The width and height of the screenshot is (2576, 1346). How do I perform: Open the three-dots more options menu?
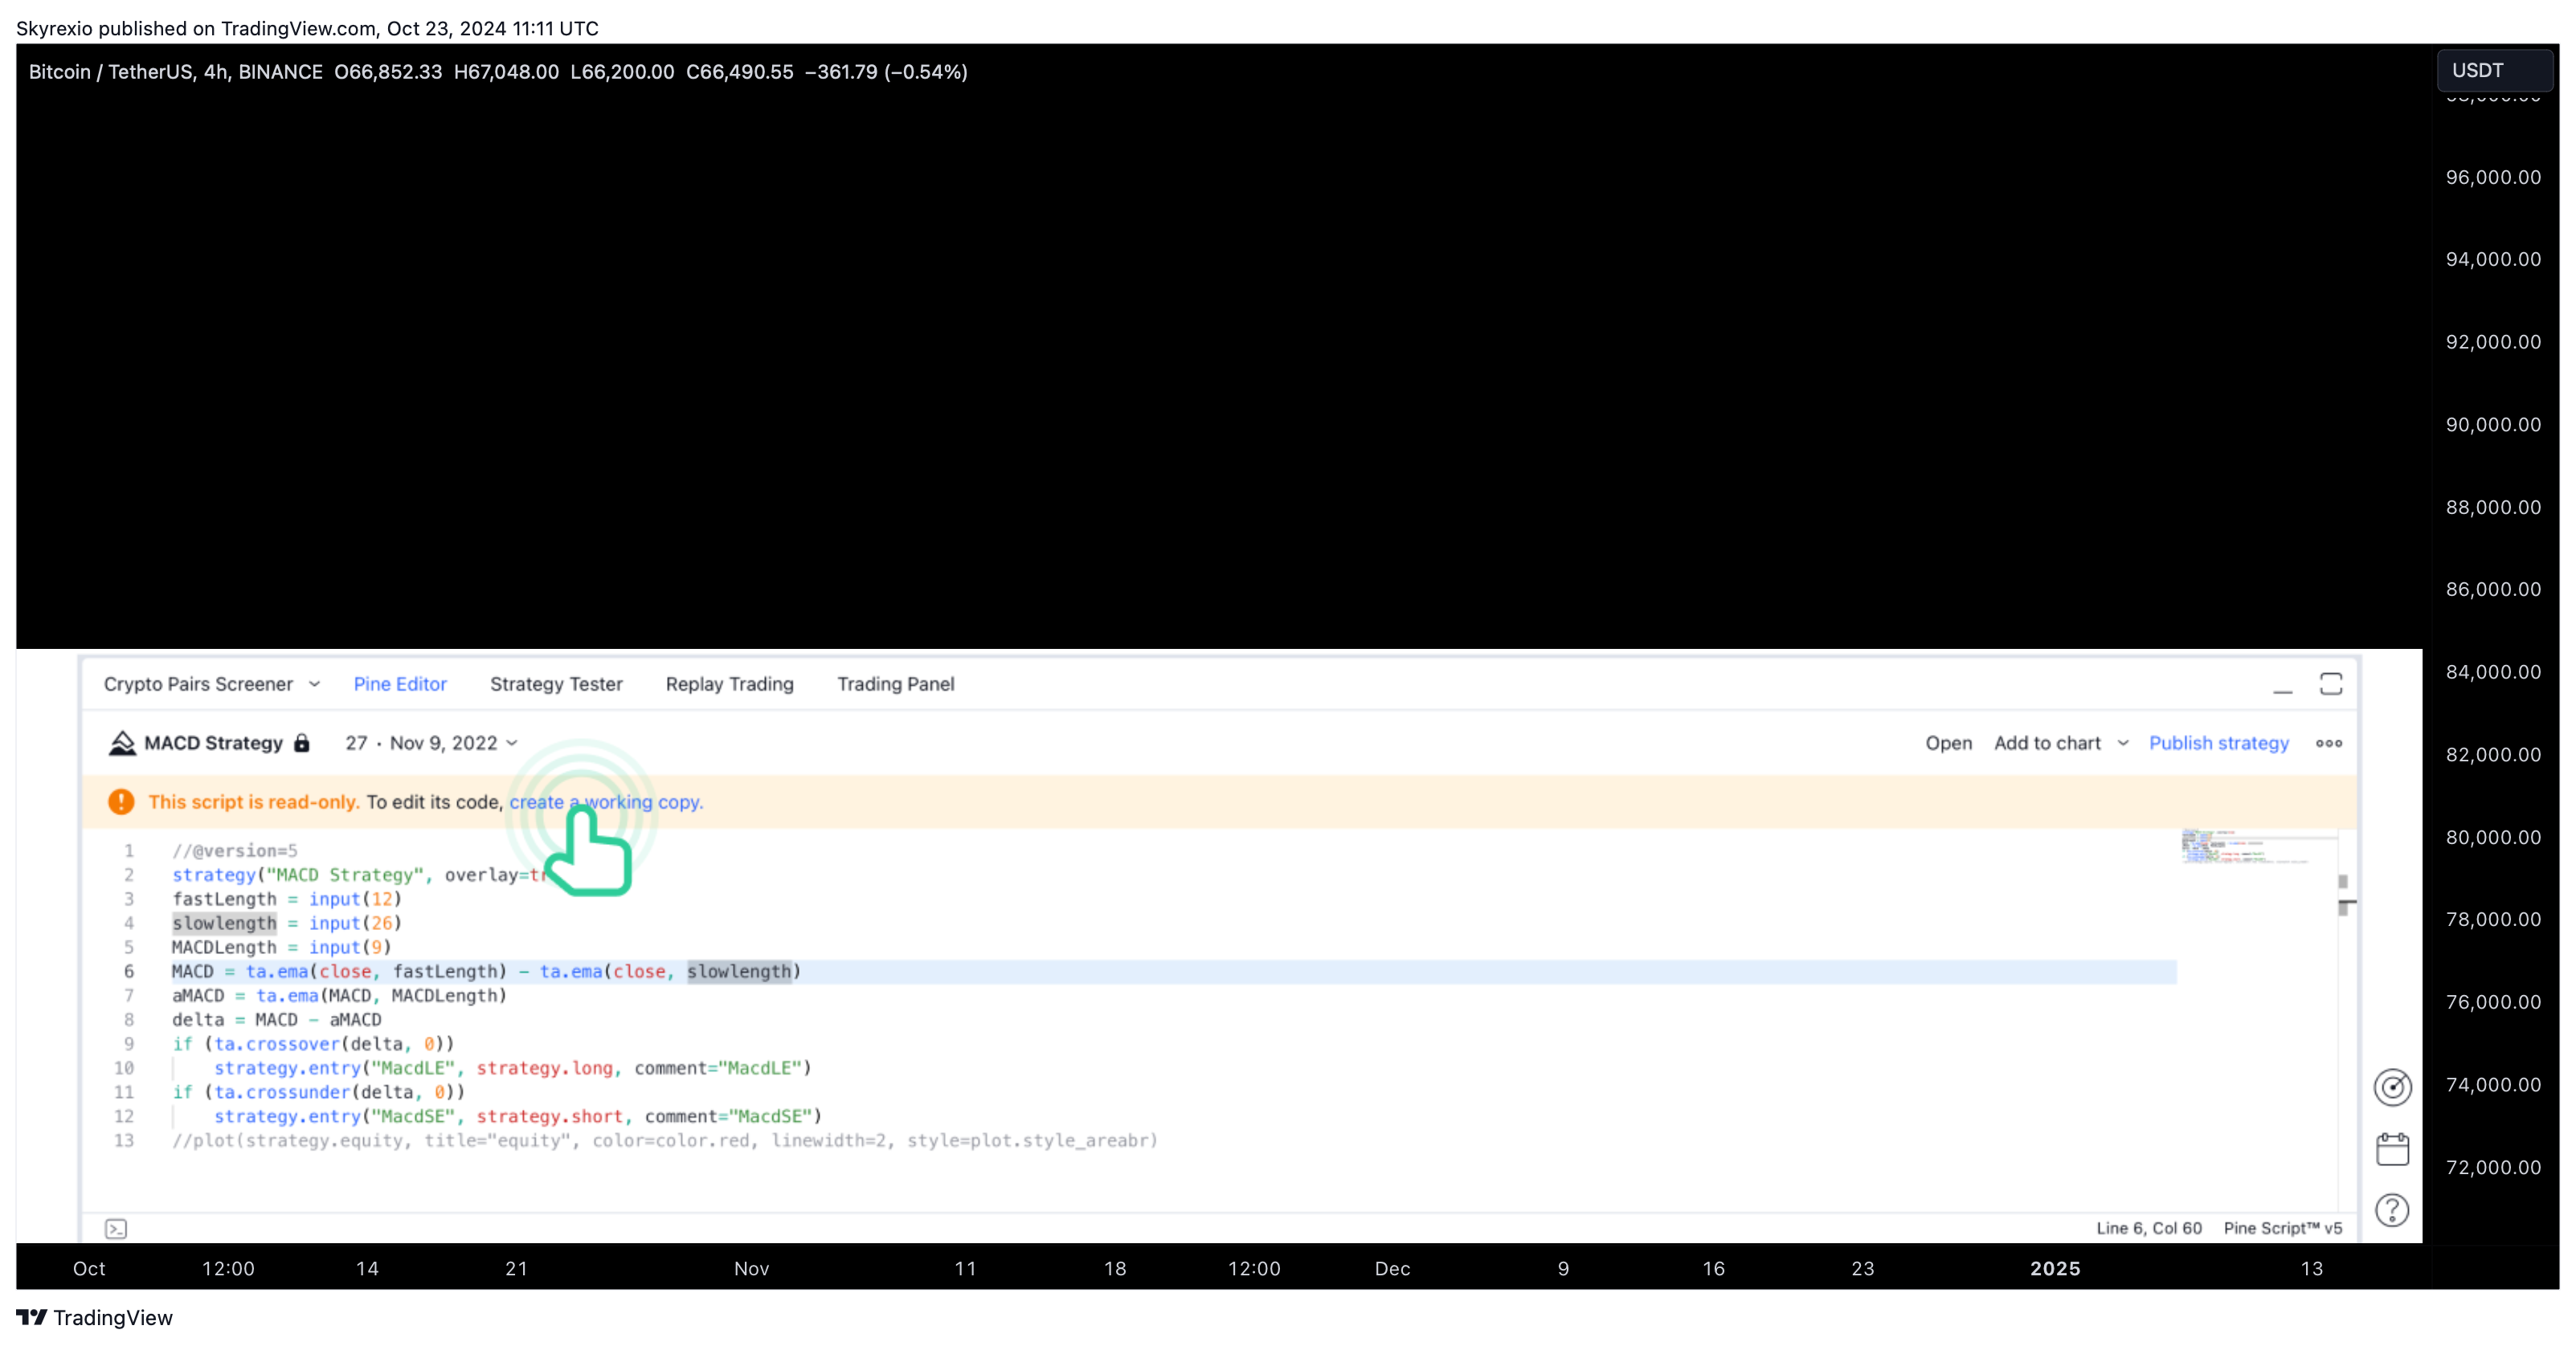tap(2328, 744)
